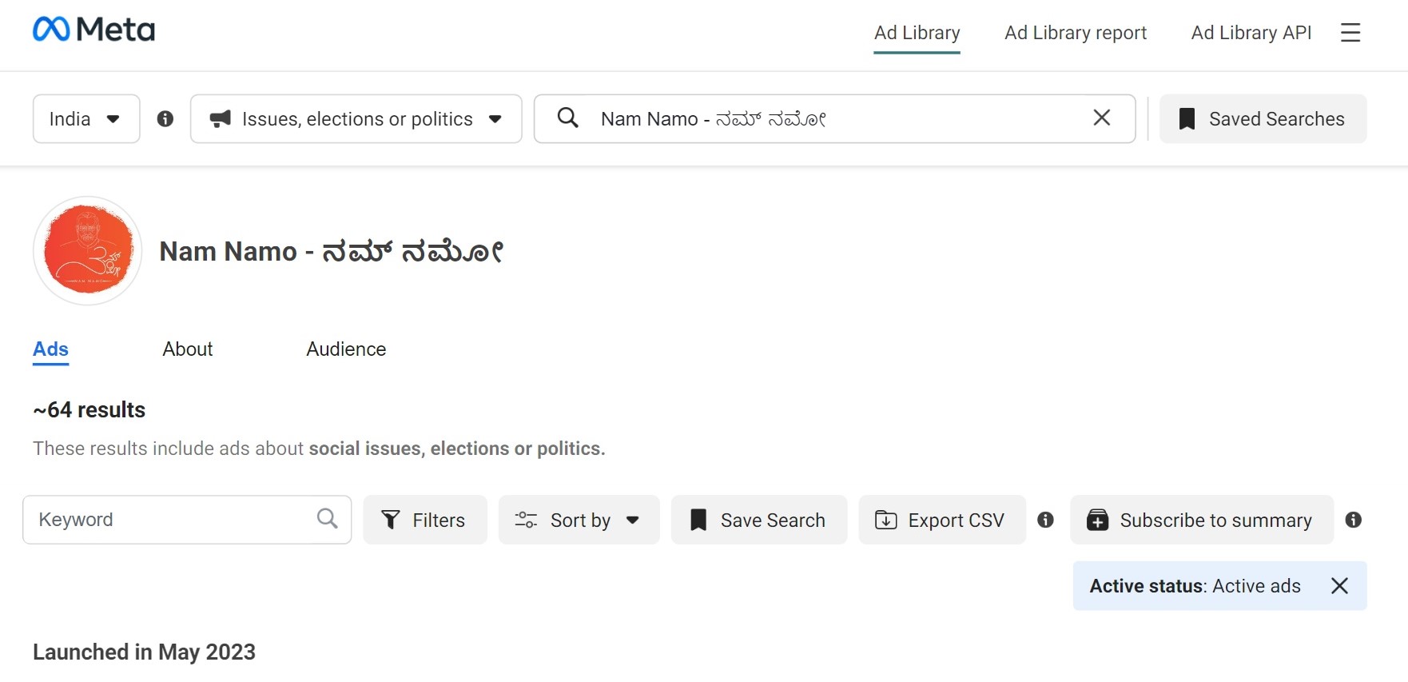Open the Ad Library report tab
Viewport: 1408px width, 682px height.
click(x=1076, y=34)
